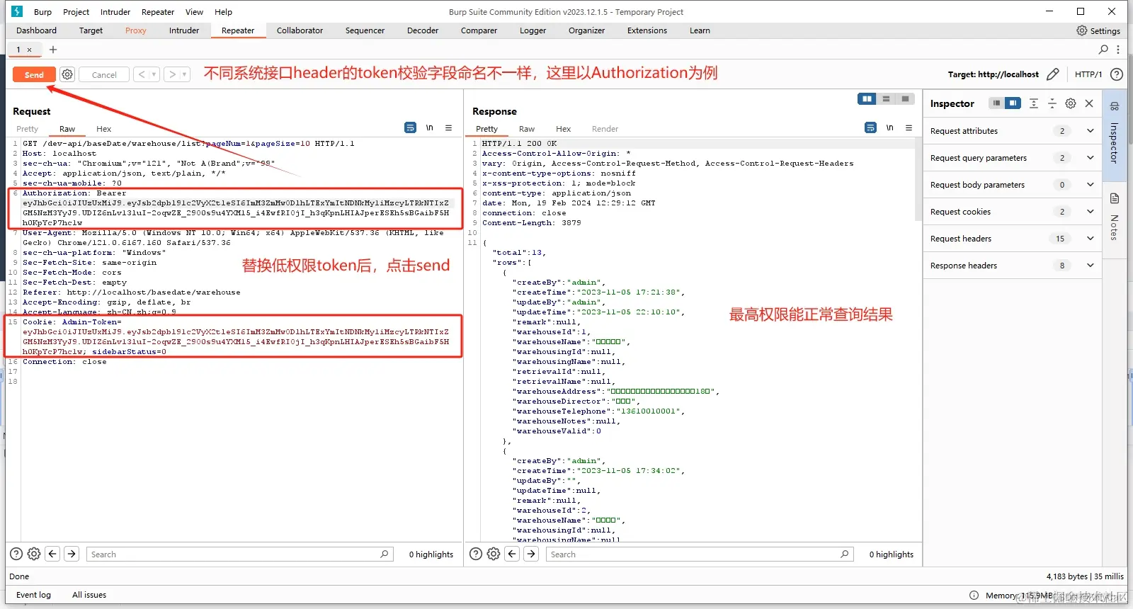Close the Inspector panel
Viewport: 1133px width, 609px height.
pos(1089,103)
